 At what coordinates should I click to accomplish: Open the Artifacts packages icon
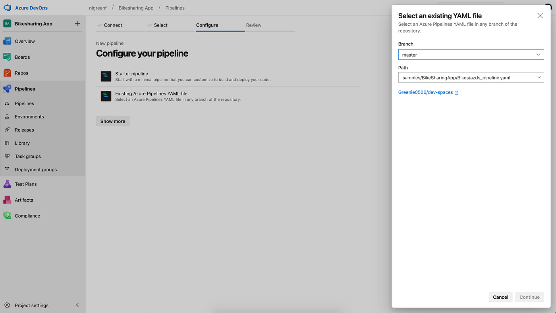[x=7, y=200]
